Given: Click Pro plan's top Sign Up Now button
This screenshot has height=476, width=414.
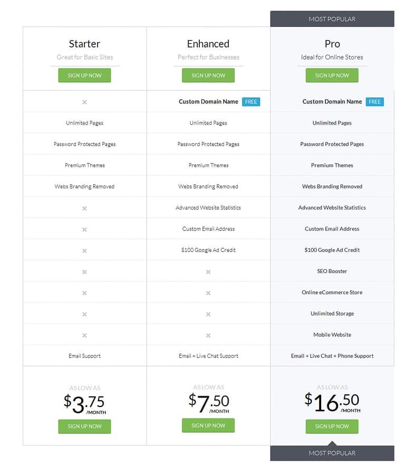Looking at the screenshot, I should click(x=332, y=75).
